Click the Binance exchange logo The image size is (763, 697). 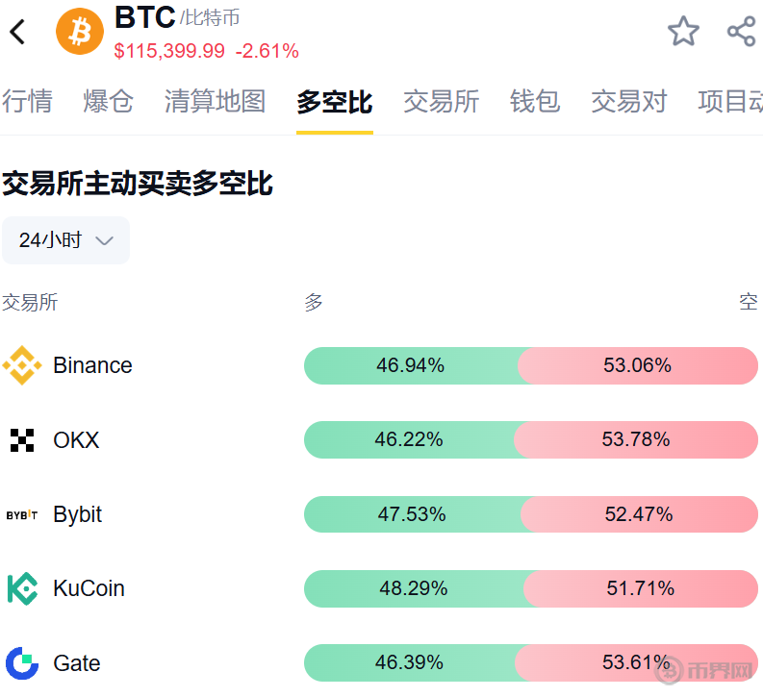pyautogui.click(x=22, y=365)
